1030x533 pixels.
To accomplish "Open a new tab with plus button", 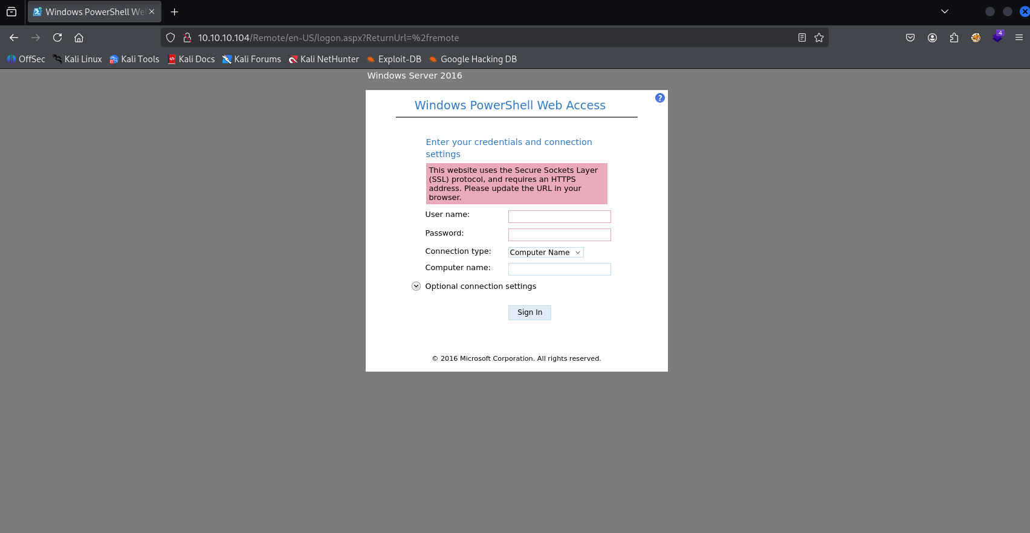I will tap(175, 11).
